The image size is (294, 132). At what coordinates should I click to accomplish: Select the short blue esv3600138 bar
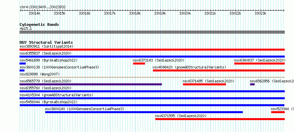coord(22,70)
